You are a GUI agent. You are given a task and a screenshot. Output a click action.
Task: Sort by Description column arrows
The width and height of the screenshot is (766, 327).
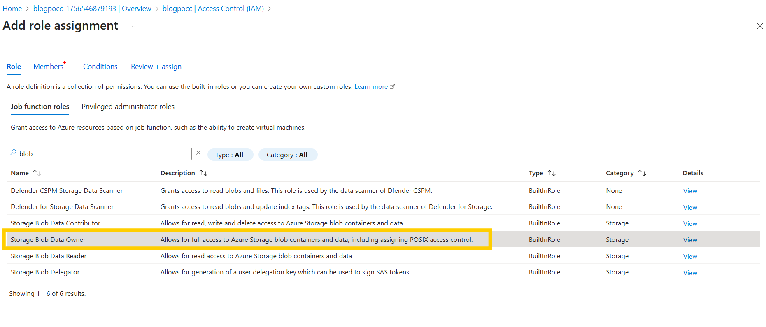click(203, 173)
